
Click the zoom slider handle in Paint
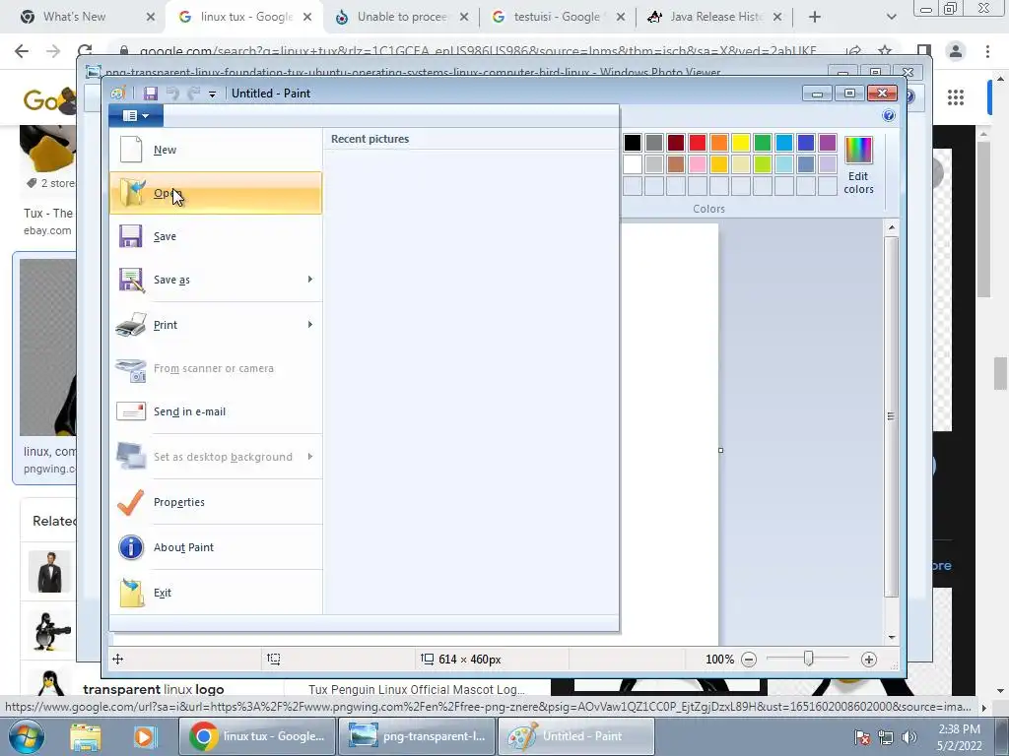point(808,659)
